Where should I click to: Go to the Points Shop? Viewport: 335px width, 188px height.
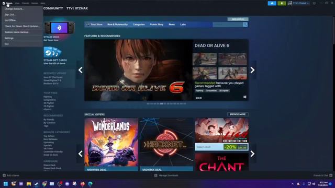157,25
